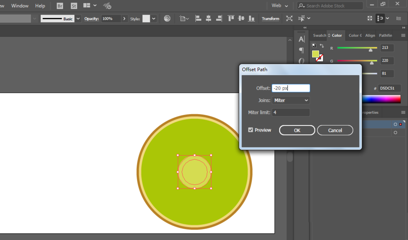This screenshot has width=408, height=240.
Task: Click Cancel in Offset Path dialog
Action: click(x=335, y=130)
